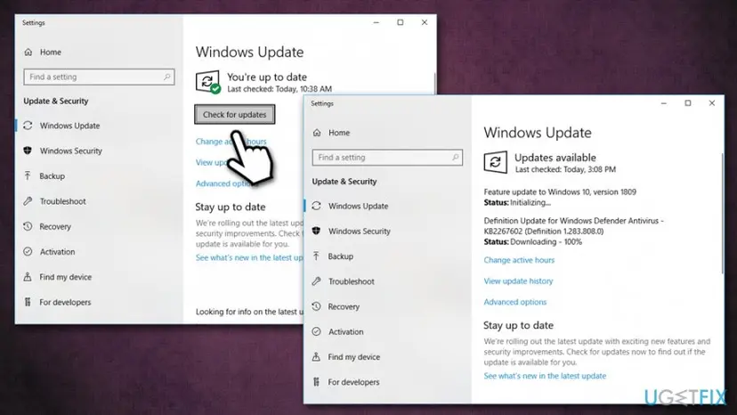The height and width of the screenshot is (415, 737).
Task: Open Recovery label in front window sidebar
Action: (344, 306)
